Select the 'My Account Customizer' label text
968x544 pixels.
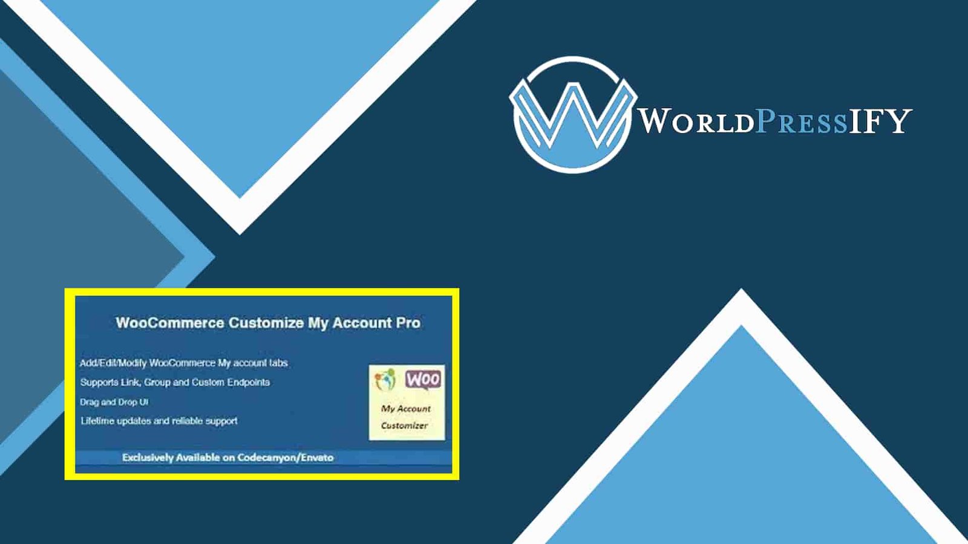point(405,417)
